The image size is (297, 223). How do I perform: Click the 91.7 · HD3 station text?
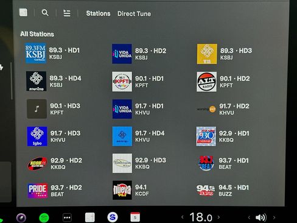click(65, 133)
